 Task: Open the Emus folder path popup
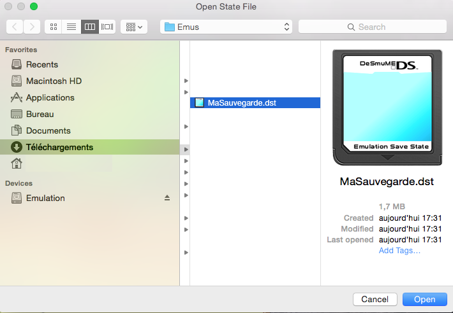point(226,27)
